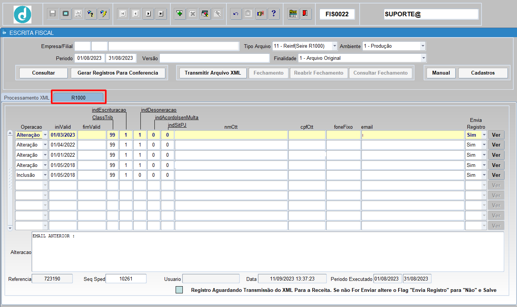Image resolution: width=517 pixels, height=307 pixels.
Task: Click the Seq Sped field with 10261
Action: (x=126, y=279)
